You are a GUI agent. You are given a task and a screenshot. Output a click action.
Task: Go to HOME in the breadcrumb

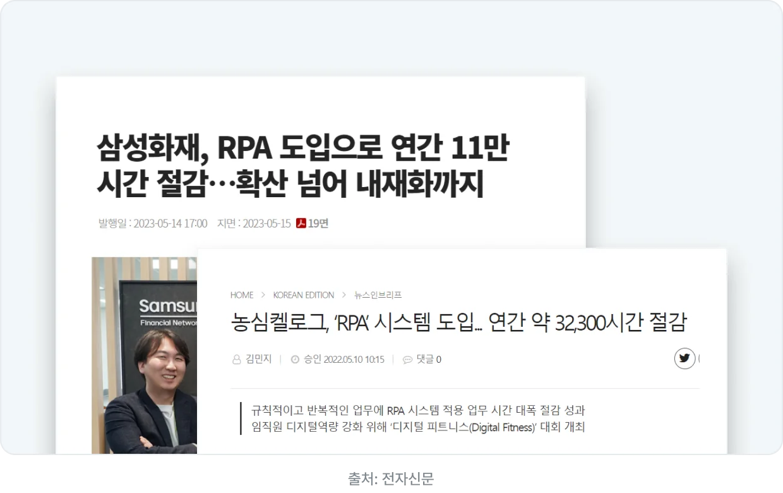(x=242, y=295)
